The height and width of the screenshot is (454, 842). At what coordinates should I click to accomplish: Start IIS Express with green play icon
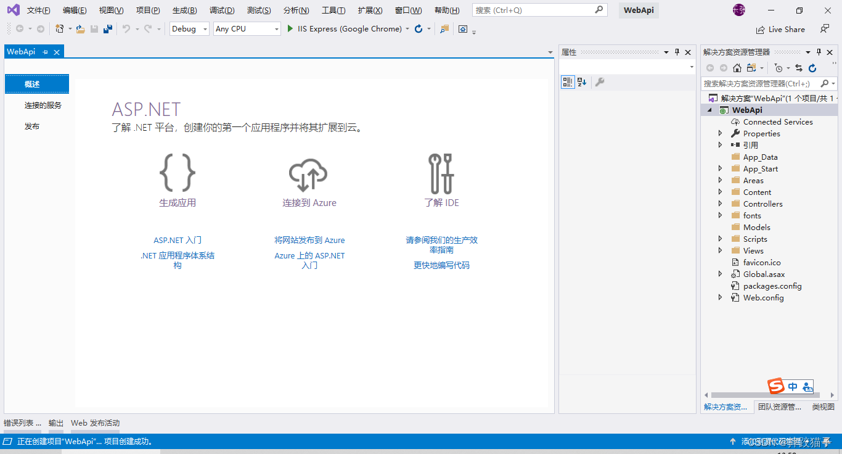[x=290, y=29]
